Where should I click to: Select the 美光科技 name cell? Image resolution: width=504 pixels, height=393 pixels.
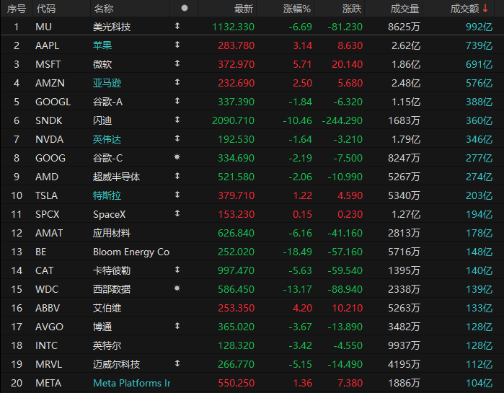[x=112, y=27]
